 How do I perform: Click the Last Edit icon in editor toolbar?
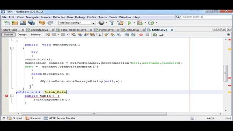[48, 35]
